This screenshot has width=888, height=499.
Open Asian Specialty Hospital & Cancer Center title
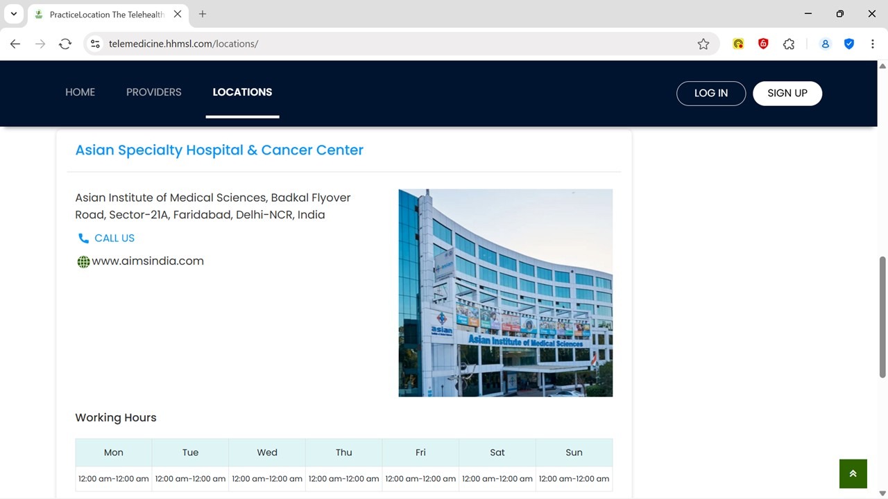tap(219, 150)
